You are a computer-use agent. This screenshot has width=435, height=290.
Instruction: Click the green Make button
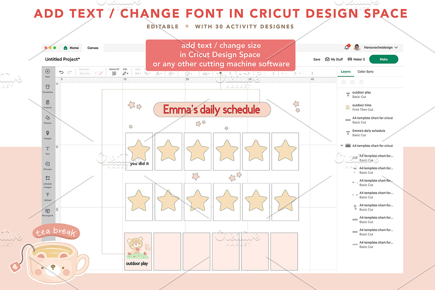(x=384, y=59)
